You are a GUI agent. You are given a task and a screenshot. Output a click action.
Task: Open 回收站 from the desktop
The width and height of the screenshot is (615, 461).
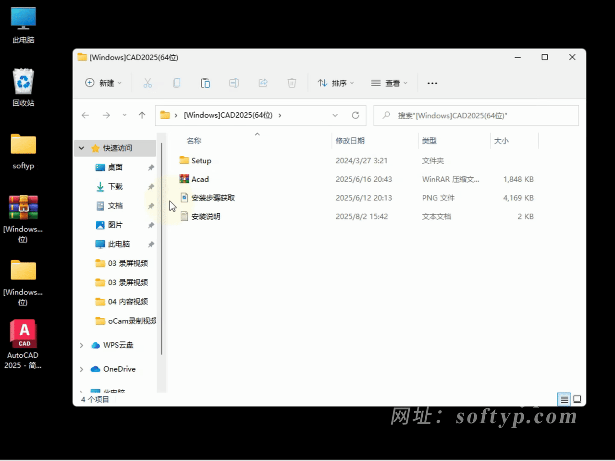[23, 81]
